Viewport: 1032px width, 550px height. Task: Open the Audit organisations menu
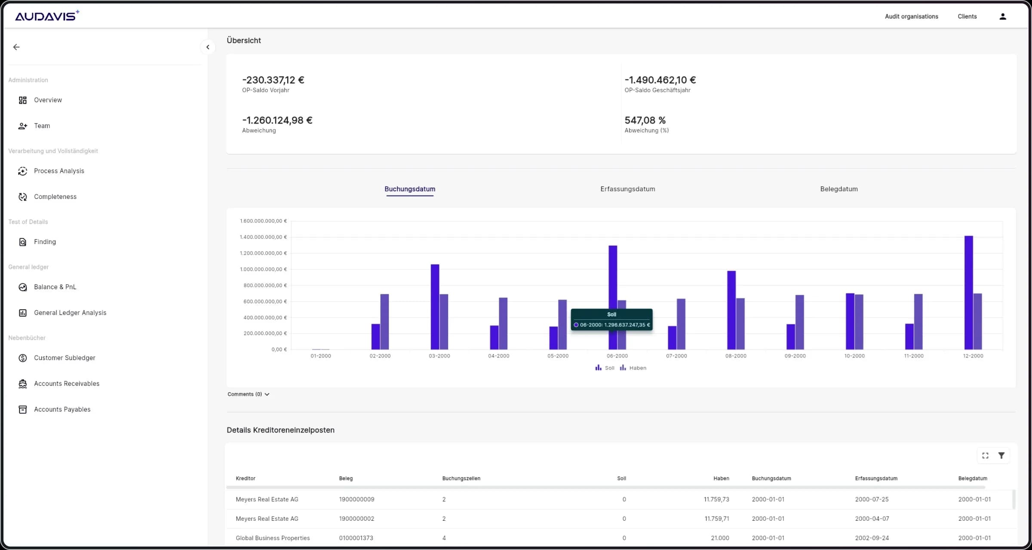(911, 16)
